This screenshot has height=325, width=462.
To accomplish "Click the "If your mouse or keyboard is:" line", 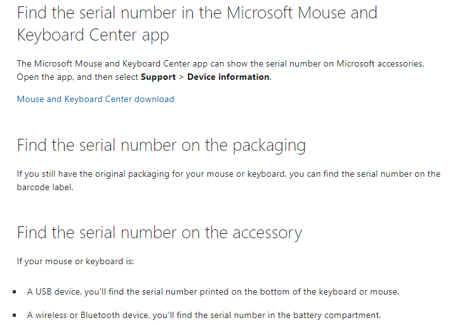I will (76, 261).
